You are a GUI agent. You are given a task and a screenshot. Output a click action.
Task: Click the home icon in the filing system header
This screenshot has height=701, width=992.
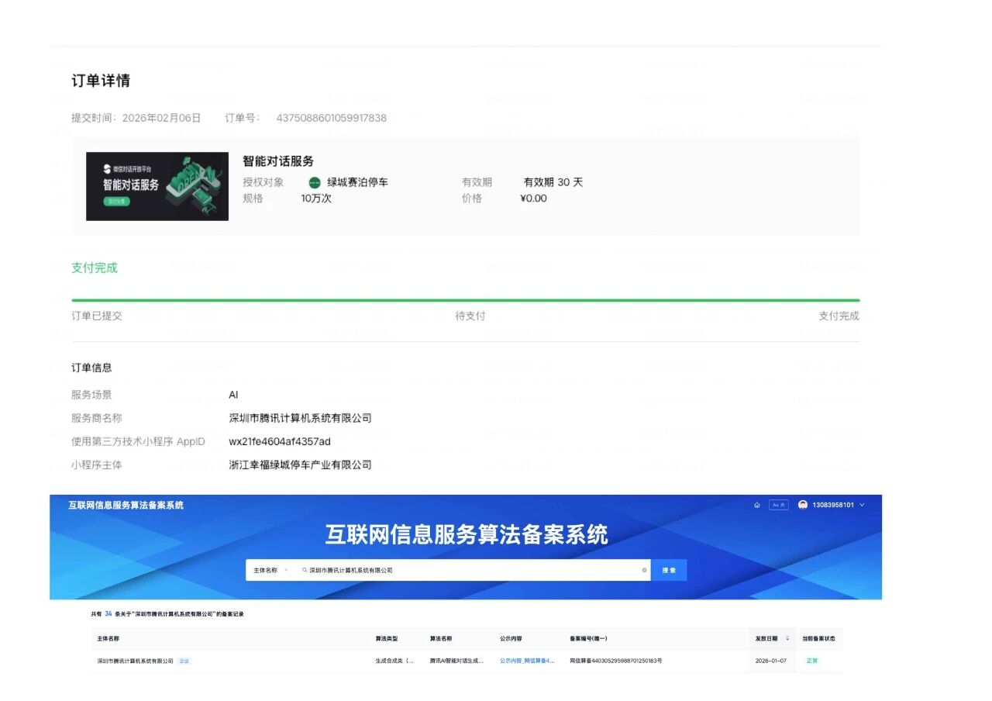click(756, 505)
